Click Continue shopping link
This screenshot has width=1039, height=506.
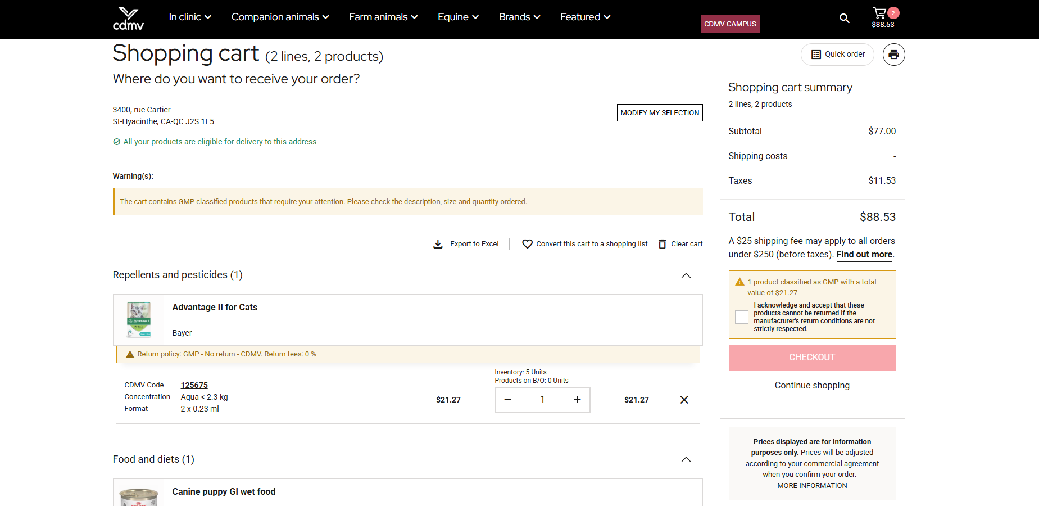(812, 386)
